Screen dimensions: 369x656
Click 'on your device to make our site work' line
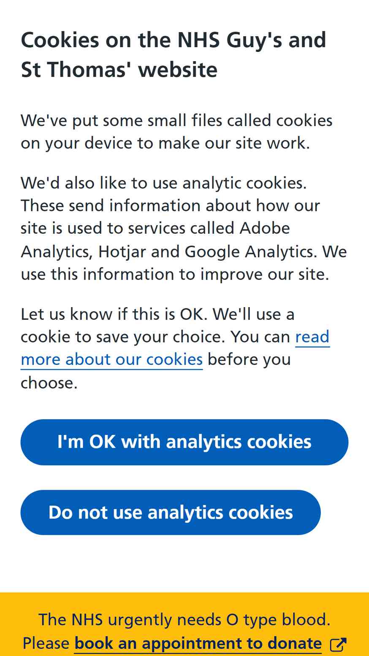pos(166,143)
